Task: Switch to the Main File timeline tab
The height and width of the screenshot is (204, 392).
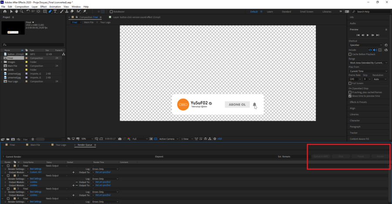Action: 35,145
